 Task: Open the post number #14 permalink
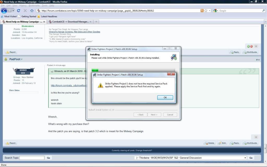[258, 60]
